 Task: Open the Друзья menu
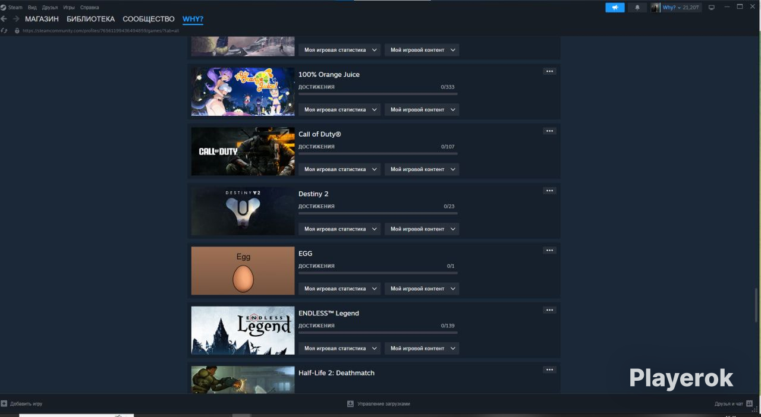[50, 7]
